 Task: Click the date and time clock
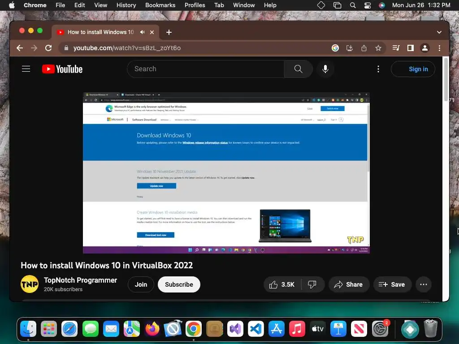(421, 5)
